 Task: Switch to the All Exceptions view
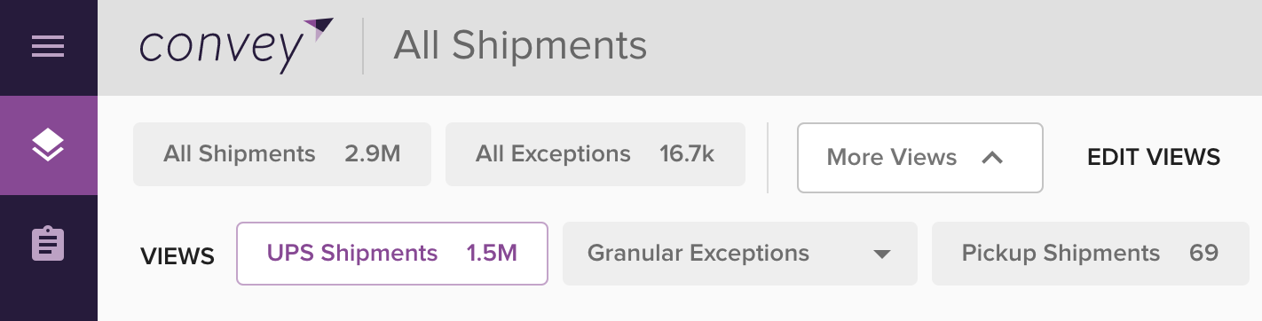(x=595, y=154)
